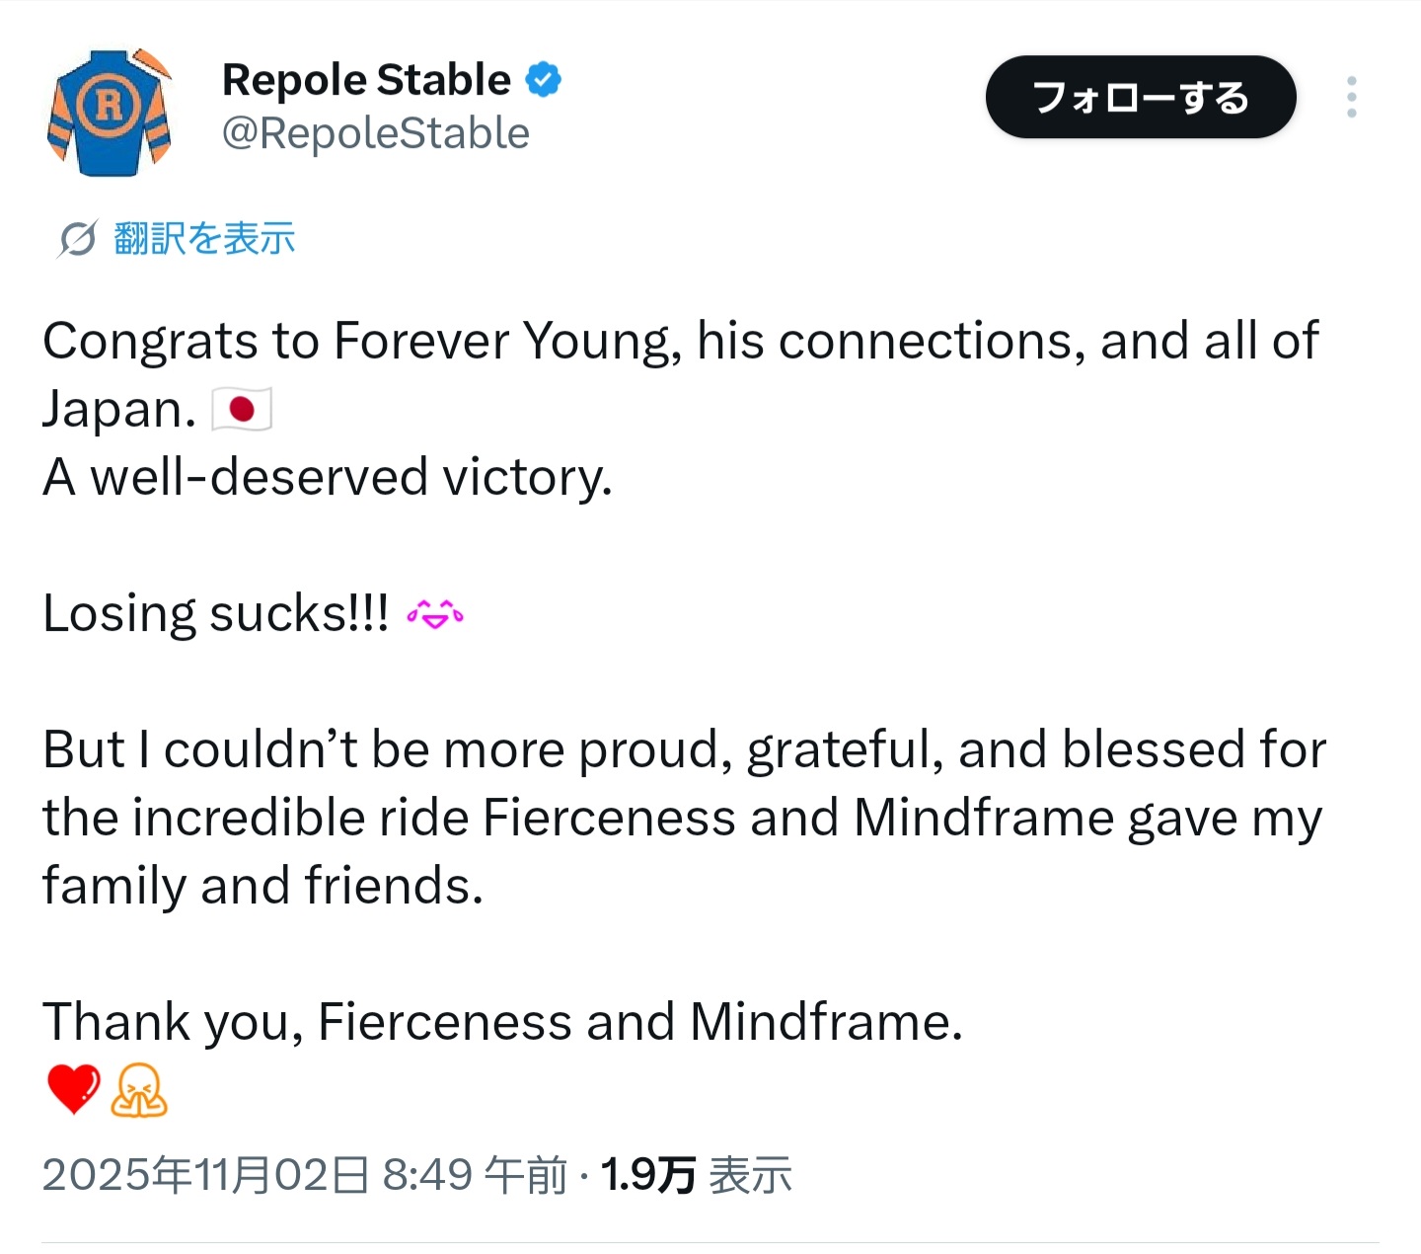
Task: Open the Repole Stable profile avatar
Action: 110,112
